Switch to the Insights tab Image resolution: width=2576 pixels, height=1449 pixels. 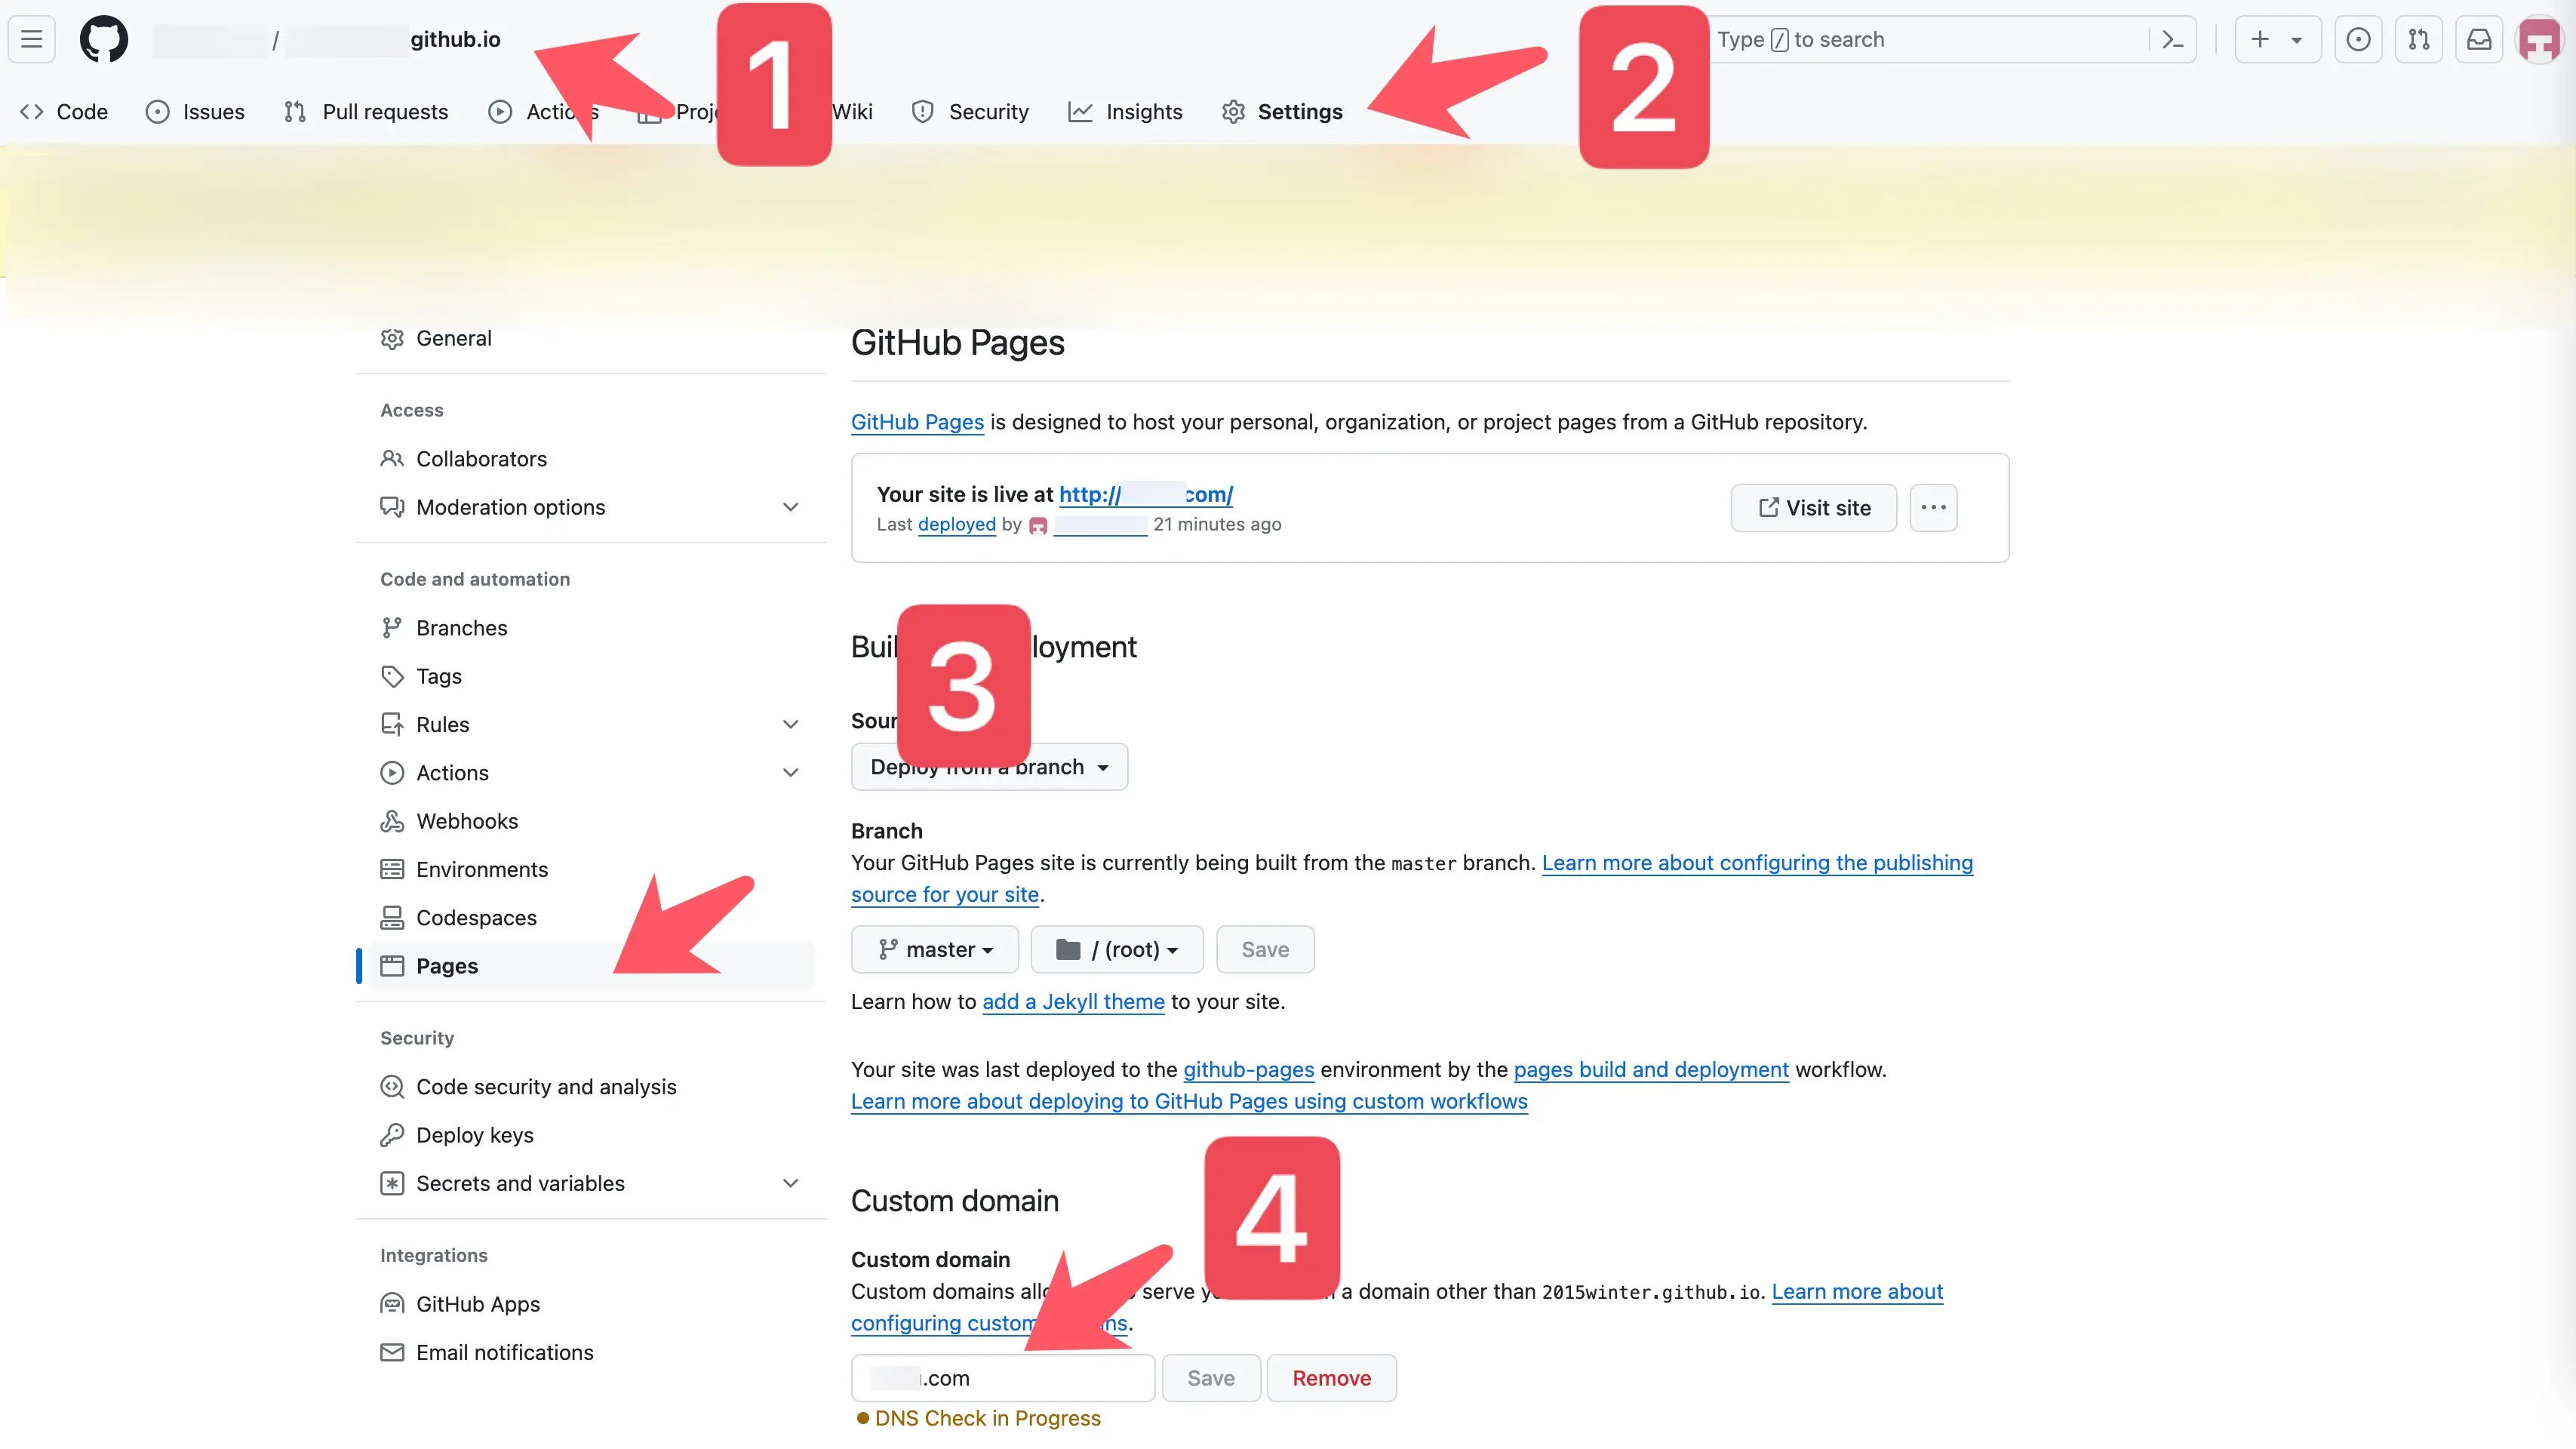point(1125,112)
